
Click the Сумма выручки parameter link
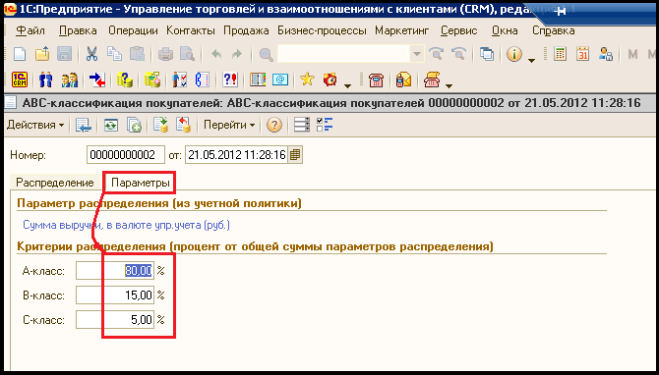[126, 225]
